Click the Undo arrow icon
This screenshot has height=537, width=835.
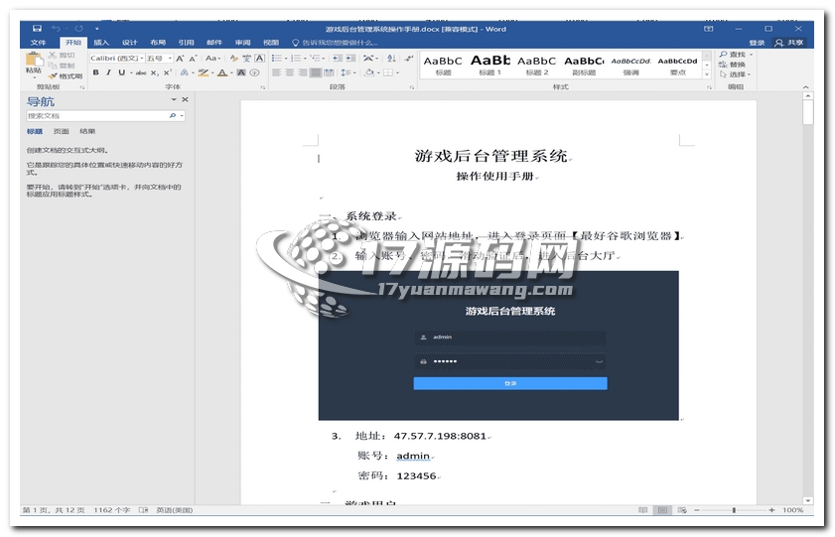56,28
